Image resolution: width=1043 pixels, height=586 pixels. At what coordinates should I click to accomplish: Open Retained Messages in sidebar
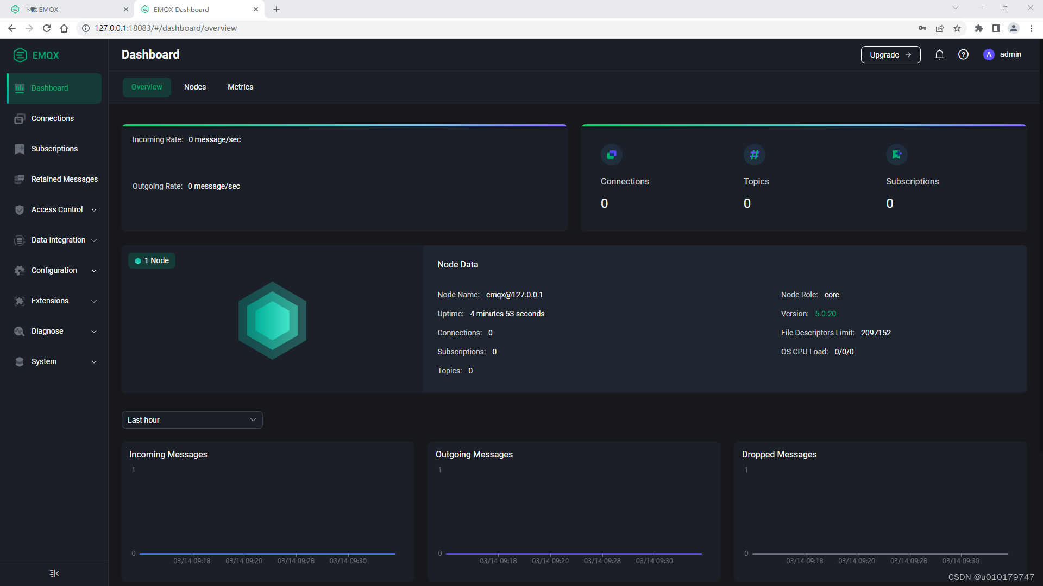coord(64,179)
